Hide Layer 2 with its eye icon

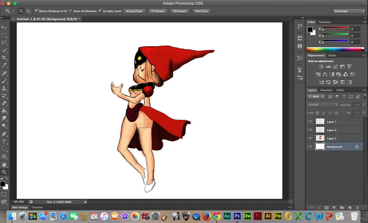tap(310, 138)
